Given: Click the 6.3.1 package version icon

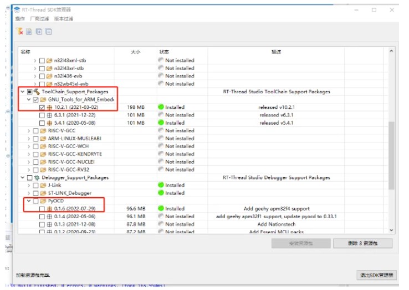Looking at the screenshot, I should pyautogui.click(x=49, y=115).
